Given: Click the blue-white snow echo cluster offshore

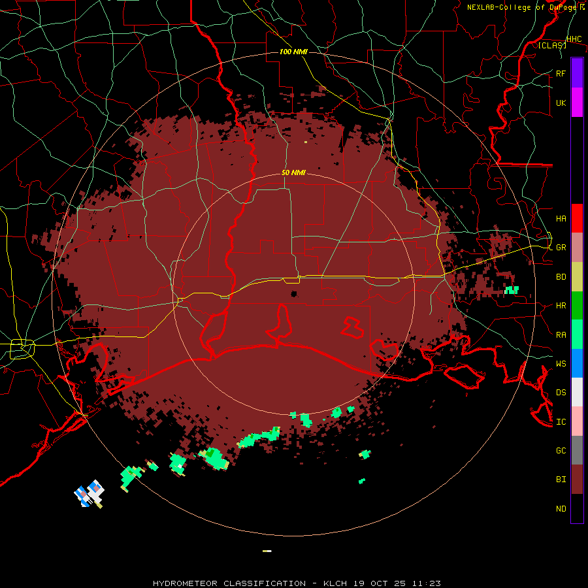Looking at the screenshot, I should [x=89, y=494].
